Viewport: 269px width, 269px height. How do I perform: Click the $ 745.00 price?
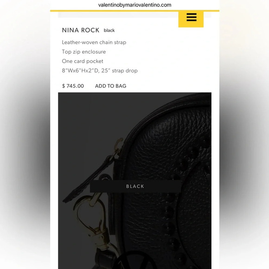(x=73, y=86)
